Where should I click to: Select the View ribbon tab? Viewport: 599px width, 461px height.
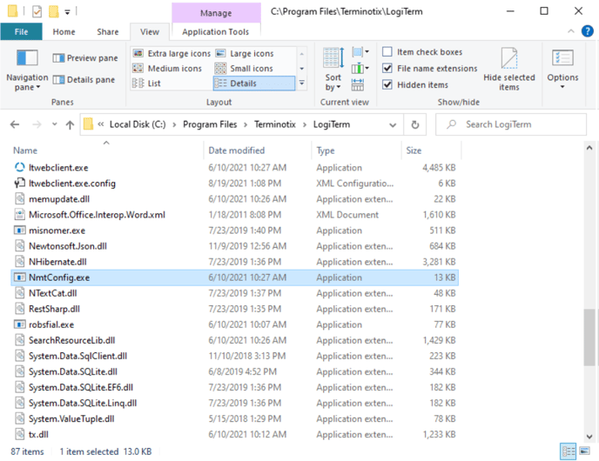pos(150,31)
